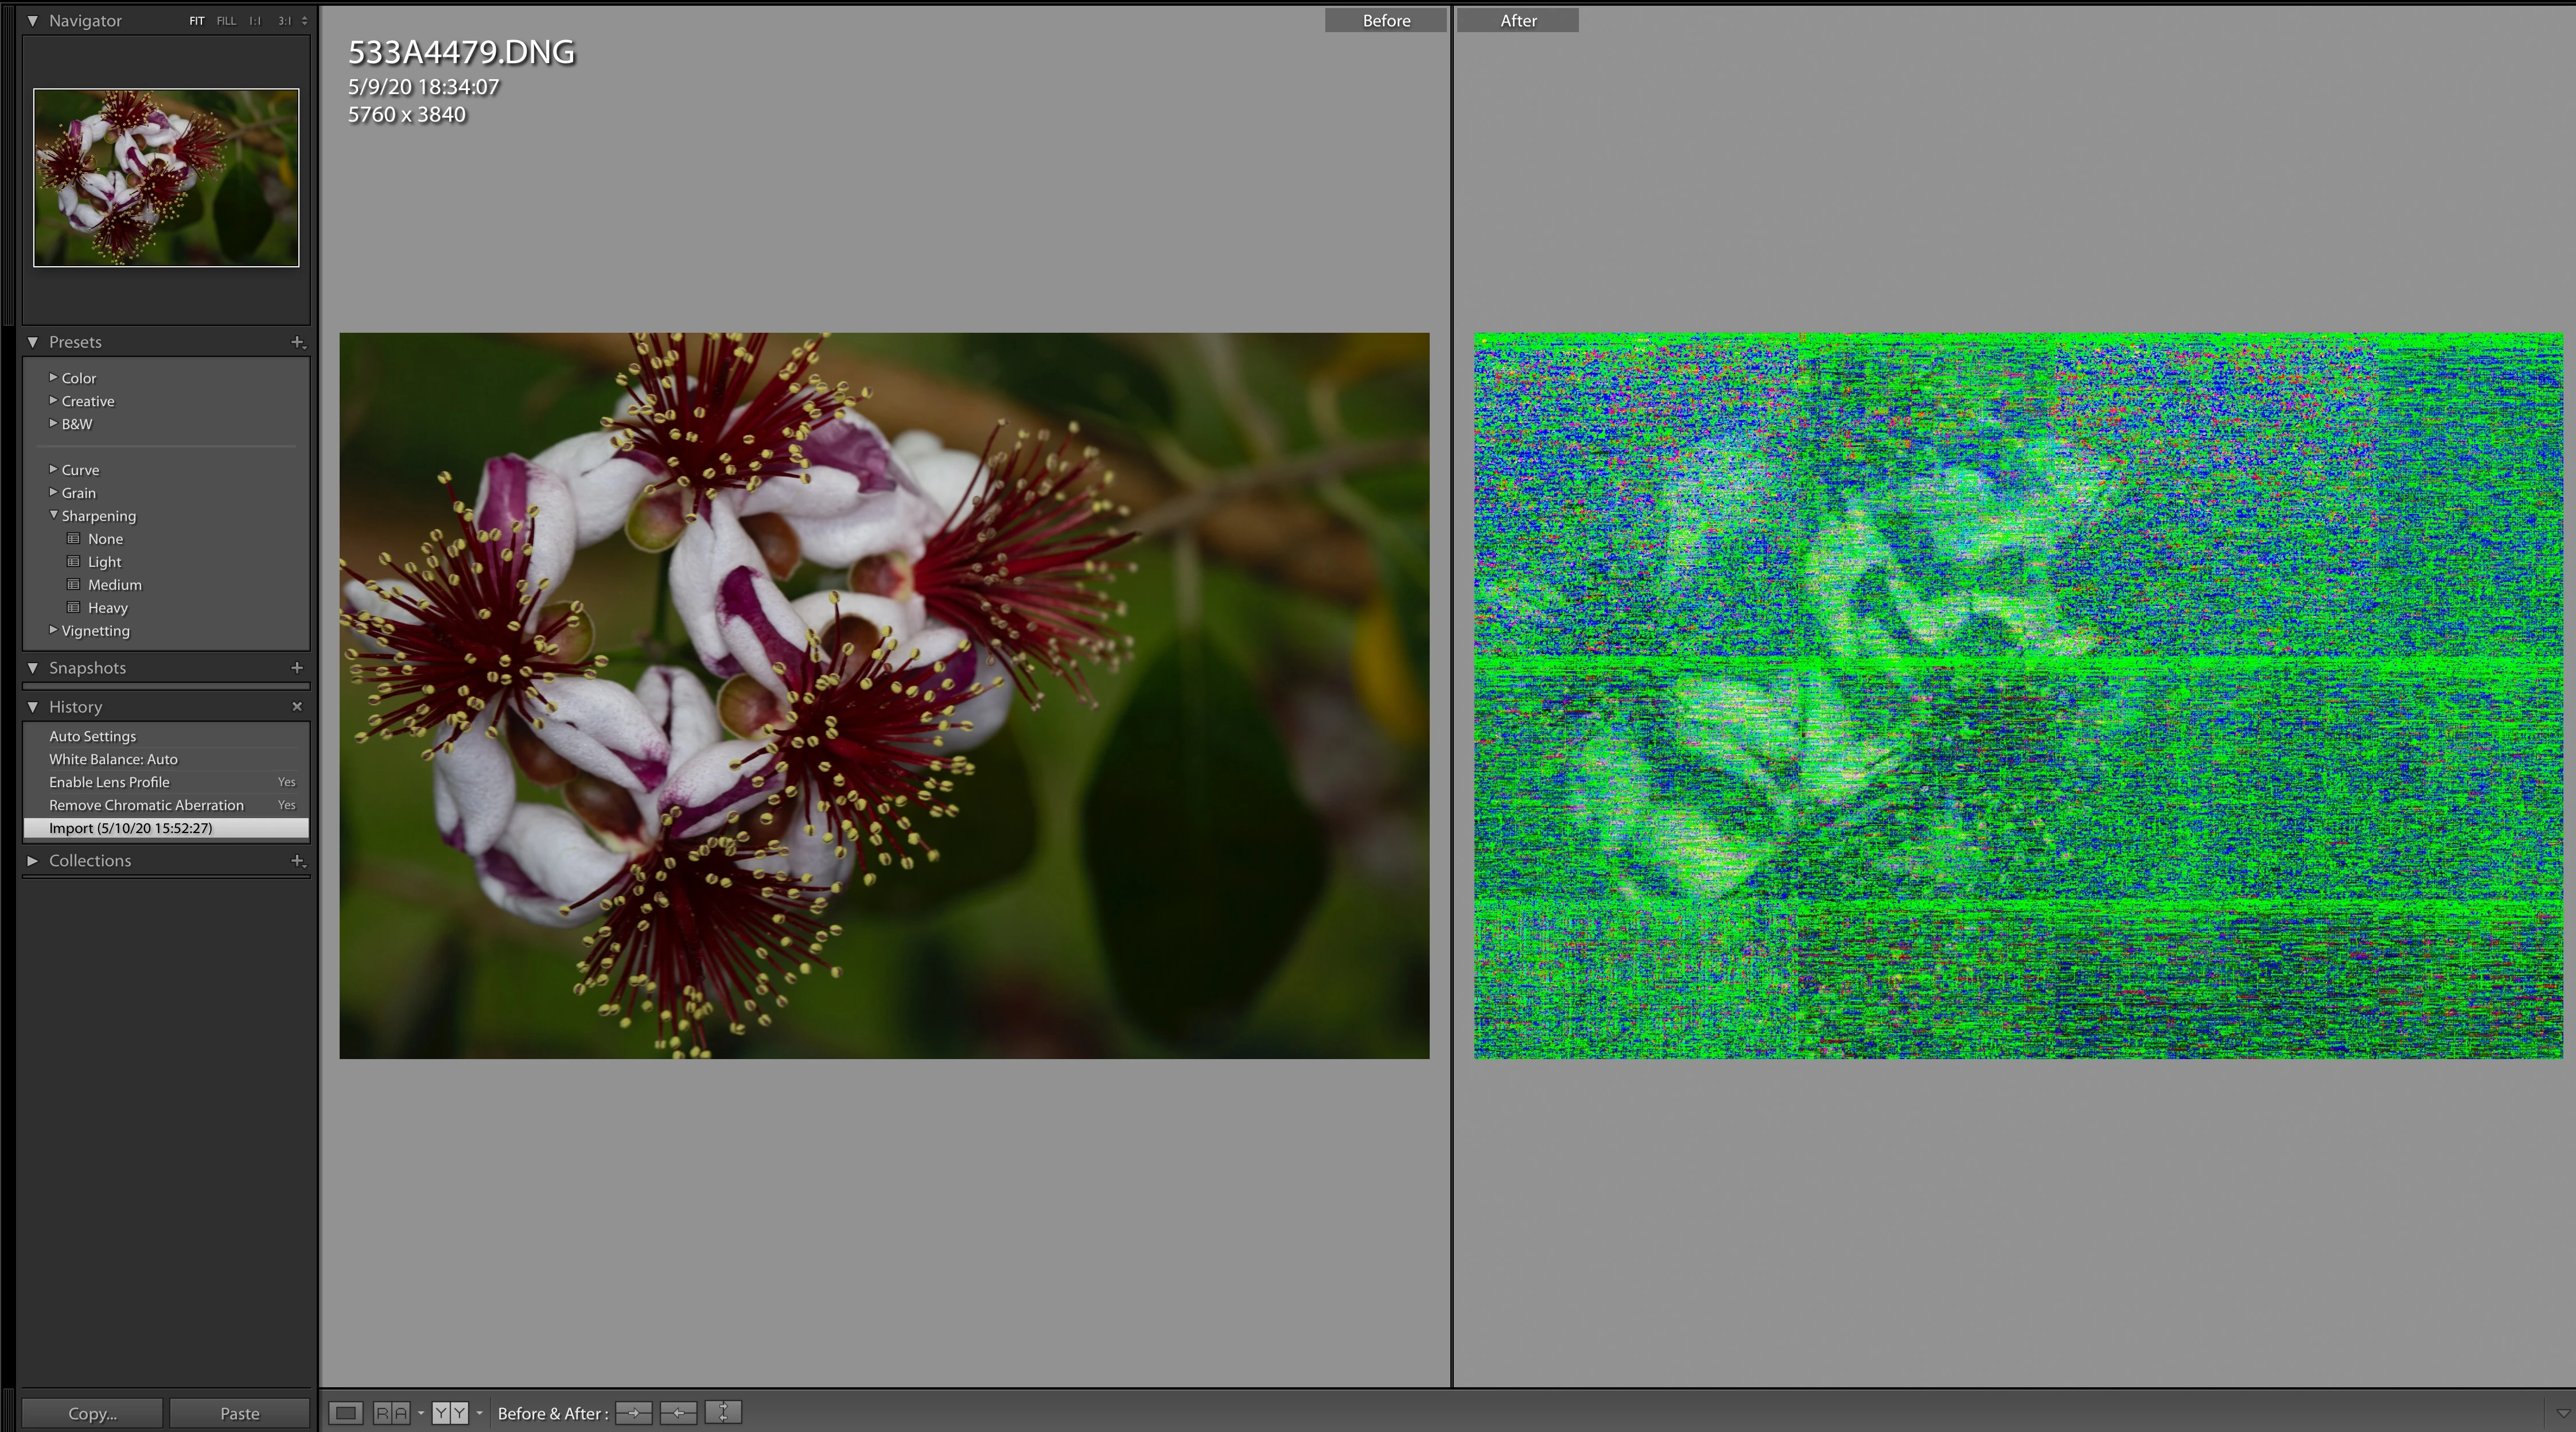Screen dimensions: 2576x1432
Task: Swap Before and After settings icon
Action: (x=723, y=1413)
